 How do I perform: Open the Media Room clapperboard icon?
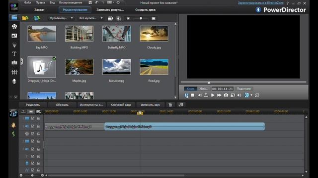coord(14,17)
